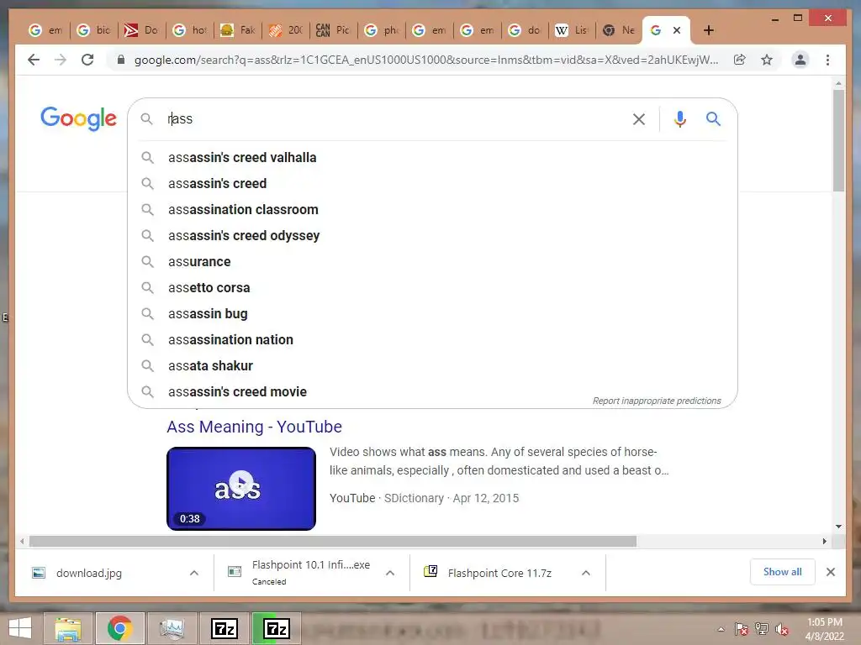Click the Flashpoint Core 11.7z download item
Image resolution: width=861 pixels, height=645 pixels.
coord(499,573)
